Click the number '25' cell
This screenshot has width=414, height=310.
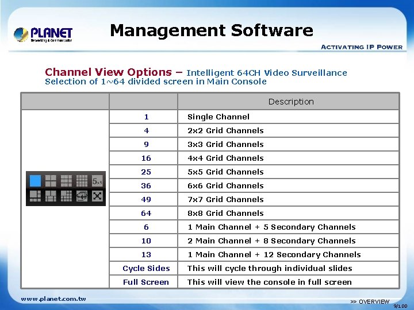pyautogui.click(x=143, y=172)
